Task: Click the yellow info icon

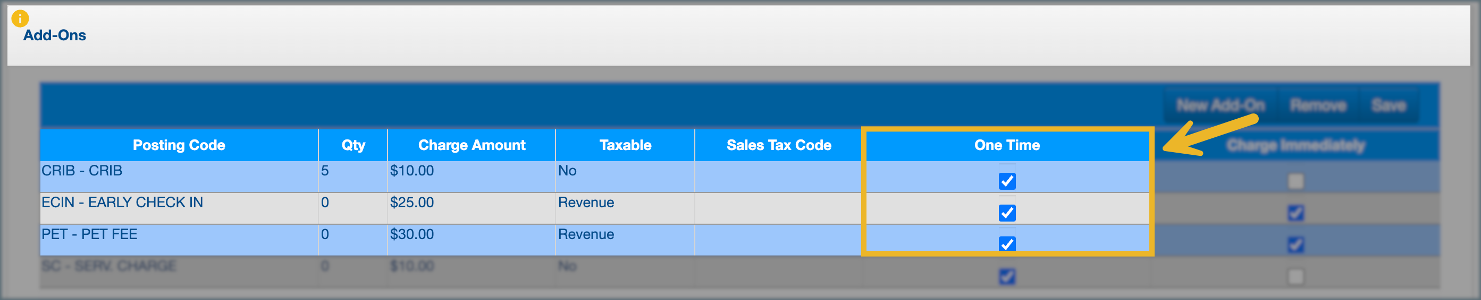Action: tap(20, 19)
